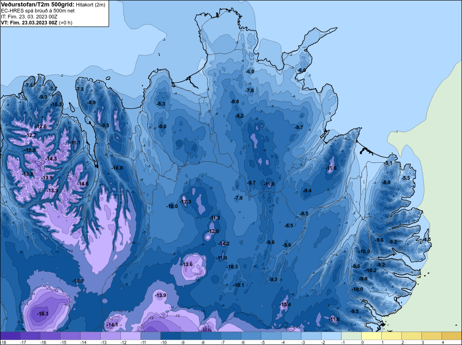Click the -10.1 temperature value on the map
This screenshot has height=345, width=462.
tap(238, 285)
